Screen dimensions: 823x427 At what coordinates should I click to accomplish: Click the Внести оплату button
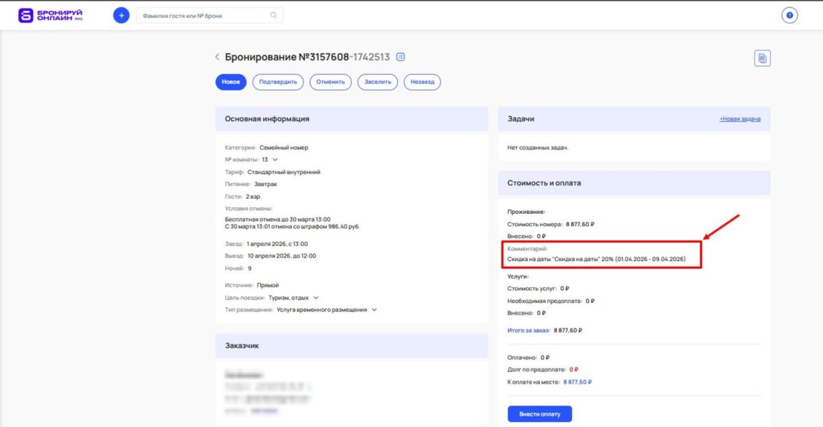tap(539, 413)
